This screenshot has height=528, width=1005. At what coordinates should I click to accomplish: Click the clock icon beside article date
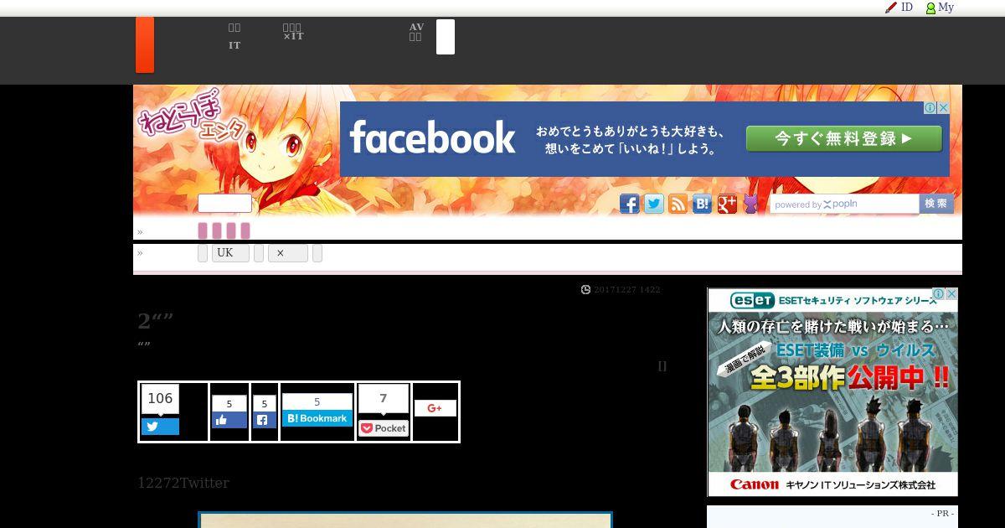585,290
